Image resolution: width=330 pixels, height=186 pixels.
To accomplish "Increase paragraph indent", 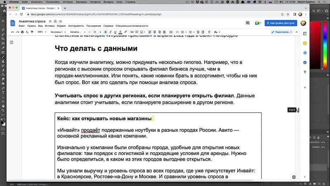I will (x=203, y=32).
